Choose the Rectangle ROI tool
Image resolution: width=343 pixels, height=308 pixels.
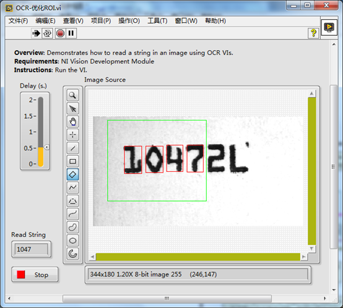point(72,161)
